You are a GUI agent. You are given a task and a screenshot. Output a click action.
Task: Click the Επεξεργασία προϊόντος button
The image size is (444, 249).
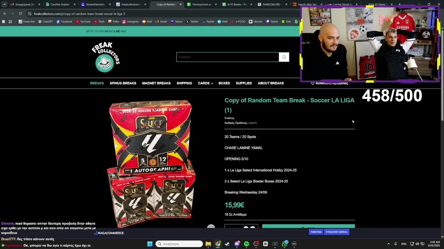(x=336, y=232)
